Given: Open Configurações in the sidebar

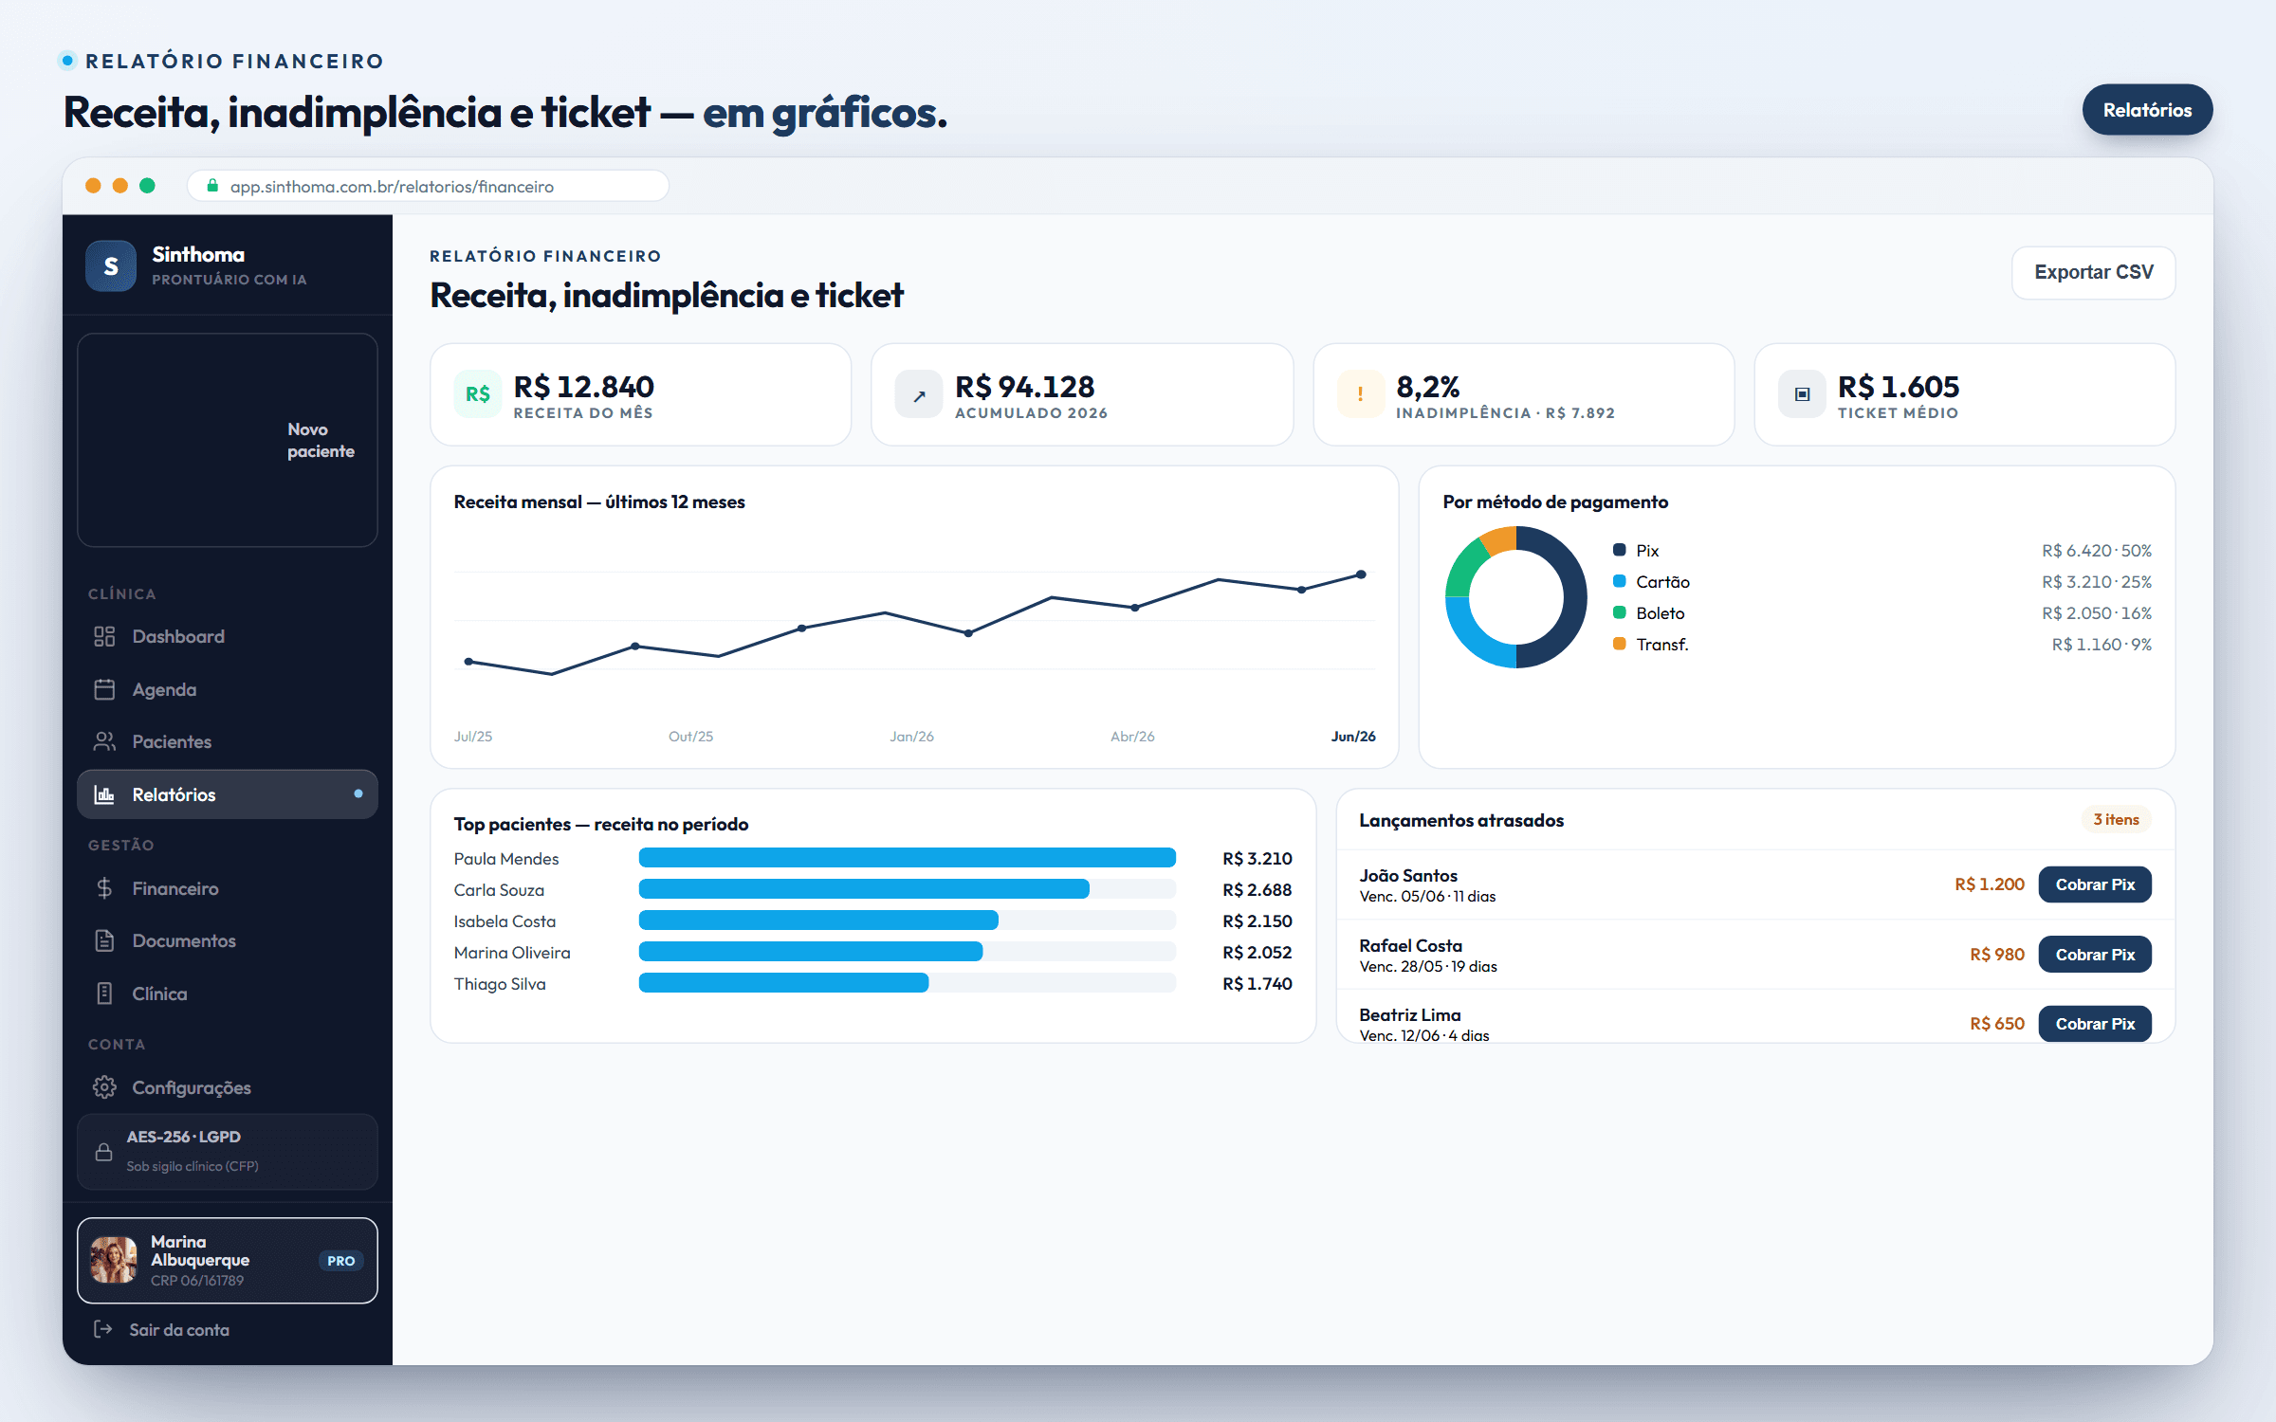Looking at the screenshot, I should click(228, 1087).
